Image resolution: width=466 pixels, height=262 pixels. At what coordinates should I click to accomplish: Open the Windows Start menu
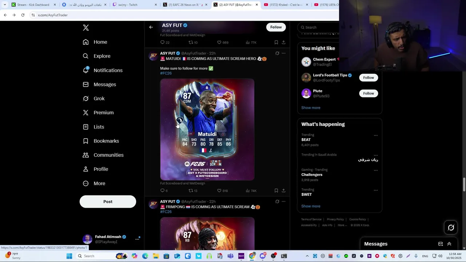[x=69, y=256]
